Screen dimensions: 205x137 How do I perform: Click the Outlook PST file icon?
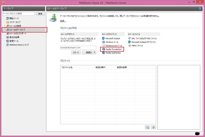[130, 42]
